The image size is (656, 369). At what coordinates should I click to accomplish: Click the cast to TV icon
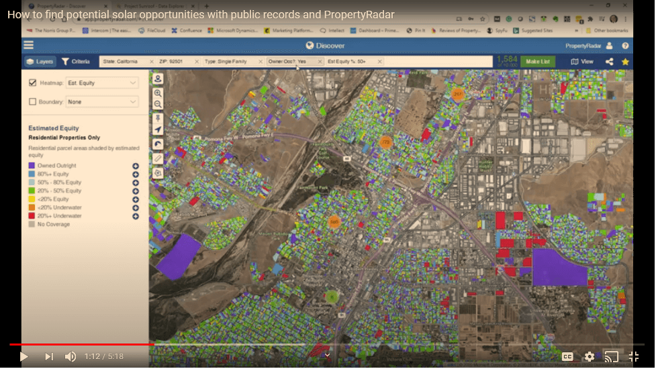coord(611,356)
